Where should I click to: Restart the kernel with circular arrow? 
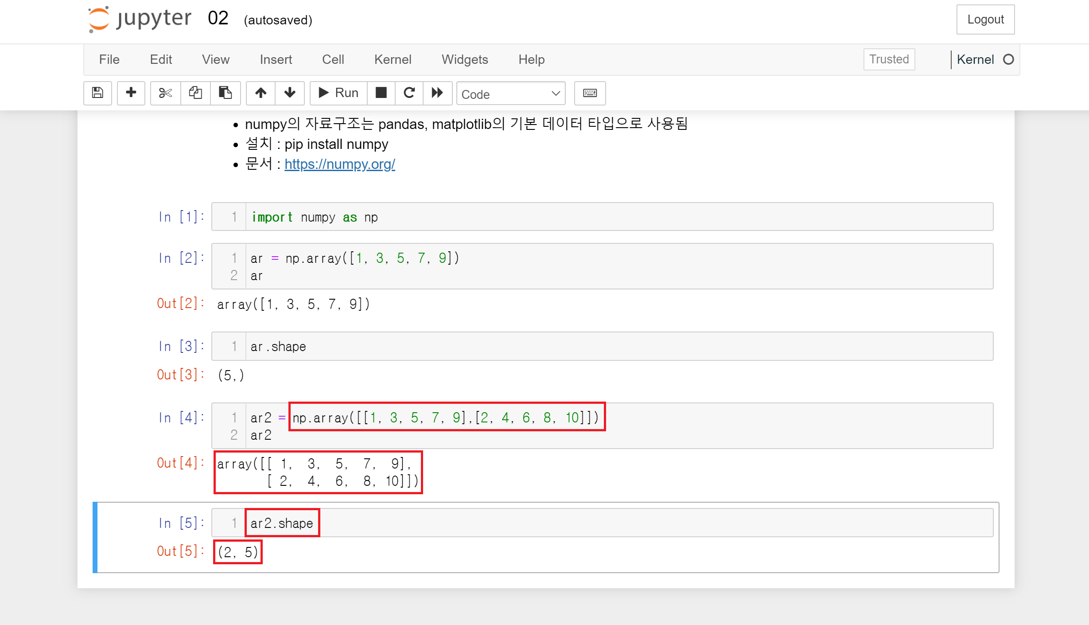[x=409, y=93]
